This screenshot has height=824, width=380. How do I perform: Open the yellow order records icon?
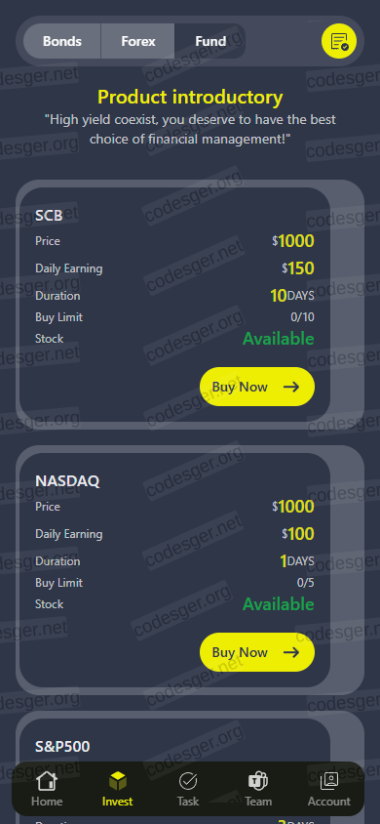coord(339,41)
